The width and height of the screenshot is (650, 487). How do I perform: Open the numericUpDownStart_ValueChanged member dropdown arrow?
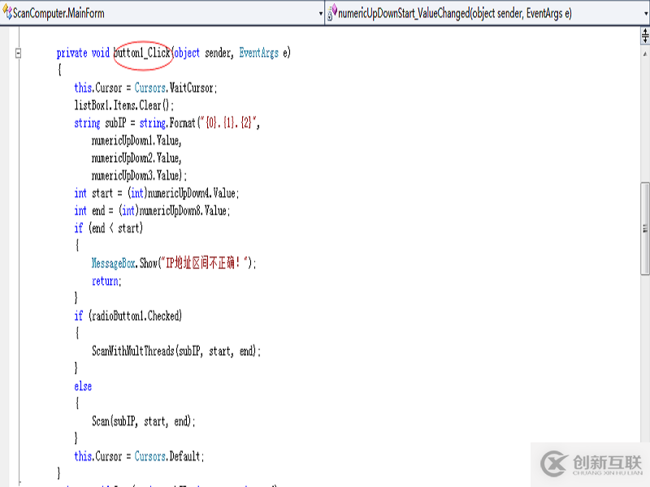(x=646, y=14)
